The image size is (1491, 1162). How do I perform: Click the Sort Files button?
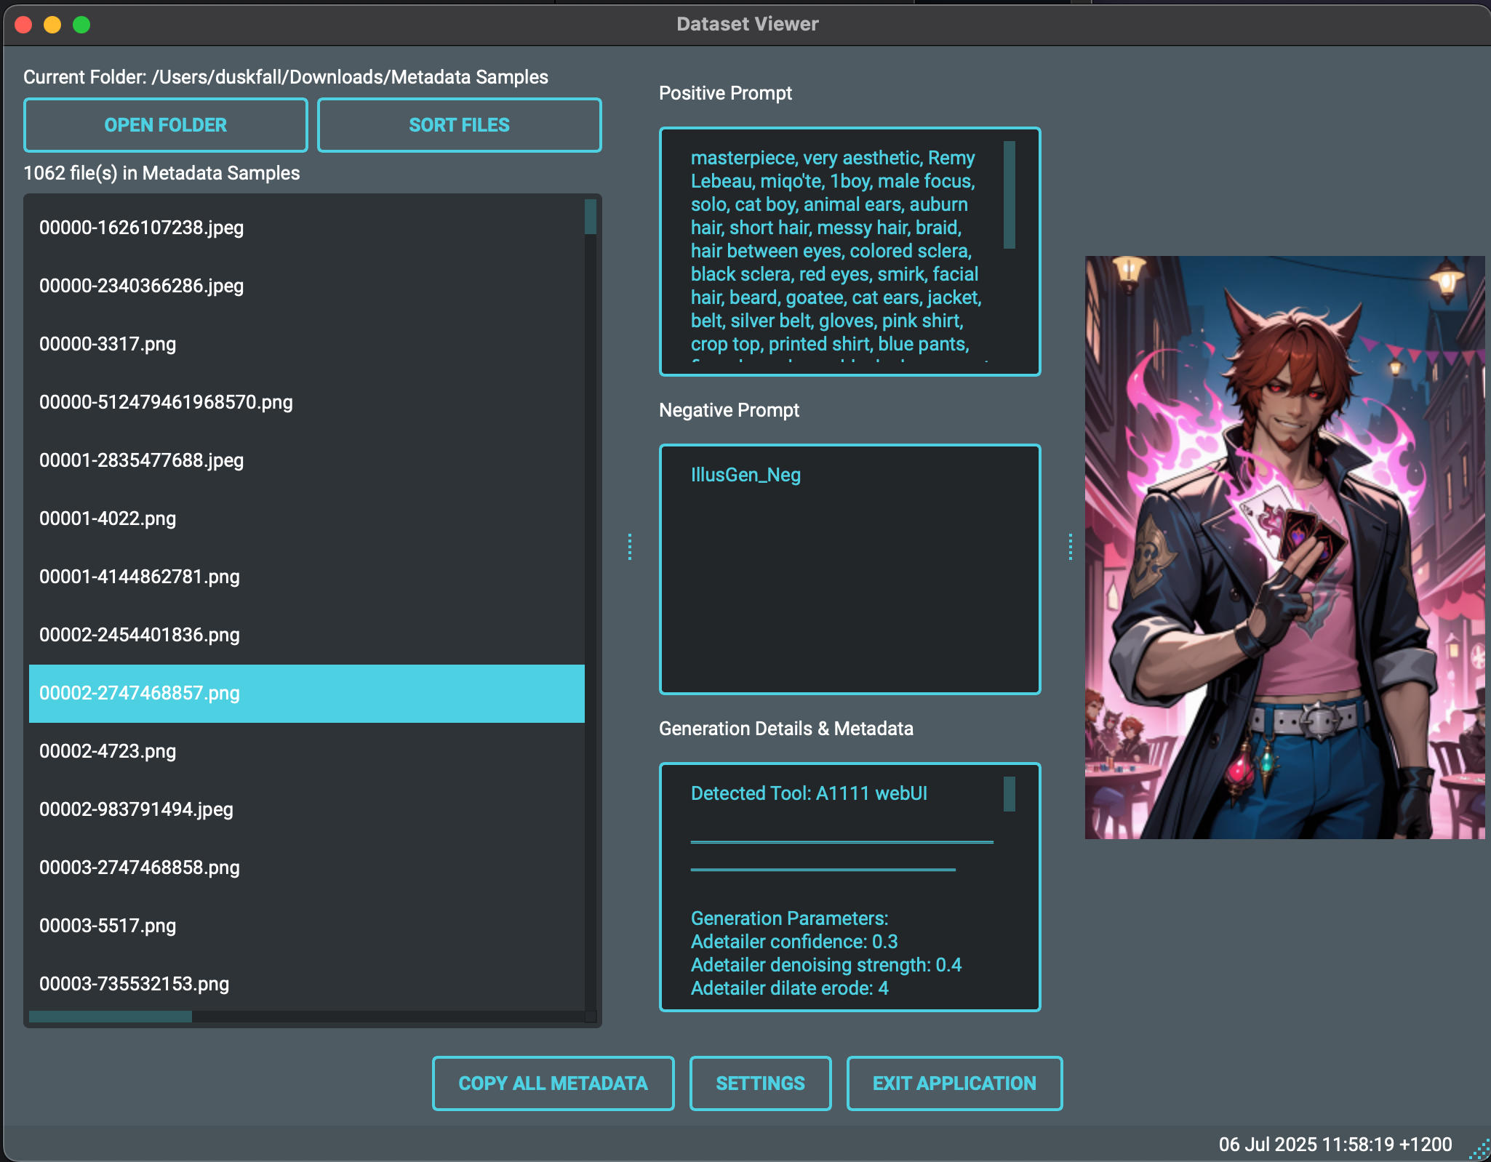click(459, 125)
